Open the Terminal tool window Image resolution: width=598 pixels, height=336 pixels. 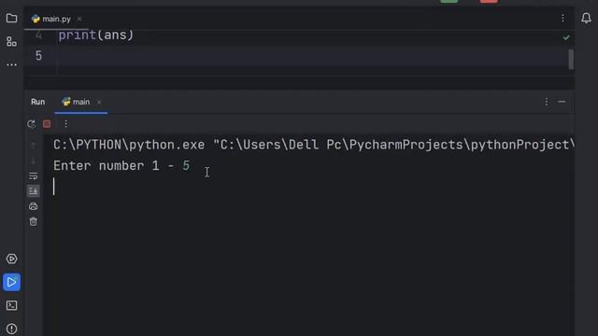[11, 305]
